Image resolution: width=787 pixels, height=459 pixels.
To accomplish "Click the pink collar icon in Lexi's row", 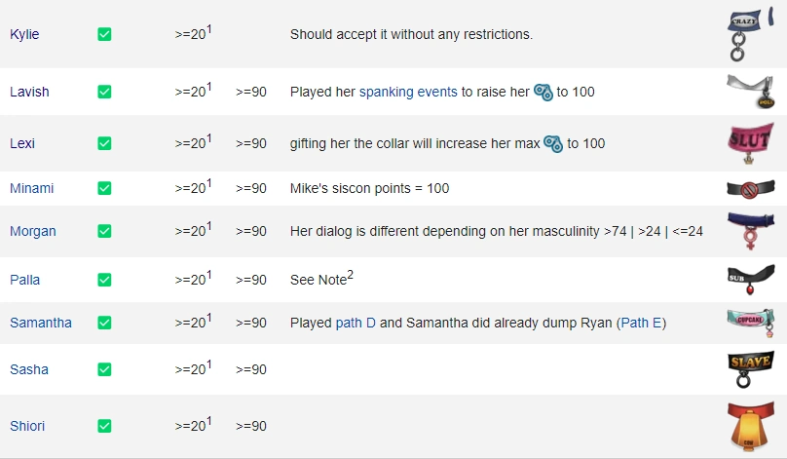I will (x=750, y=142).
